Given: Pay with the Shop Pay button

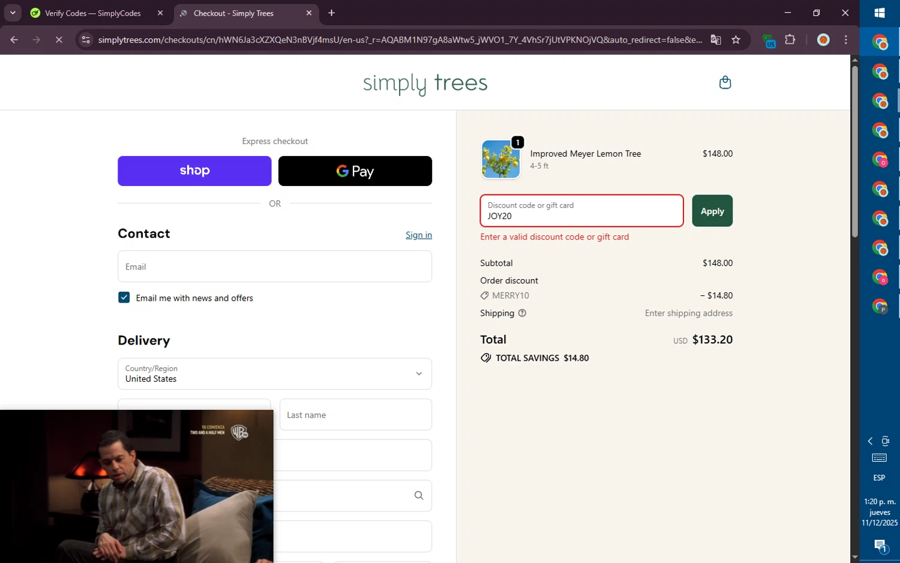Looking at the screenshot, I should 194,171.
